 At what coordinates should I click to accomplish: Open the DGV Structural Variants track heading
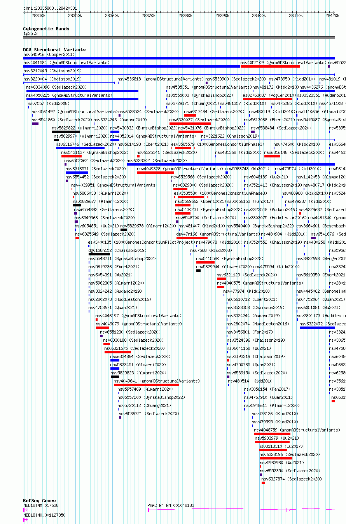coord(54,50)
